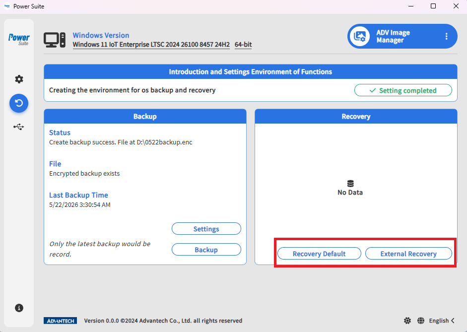
Task: Click the backup file path status text
Action: (x=121, y=142)
